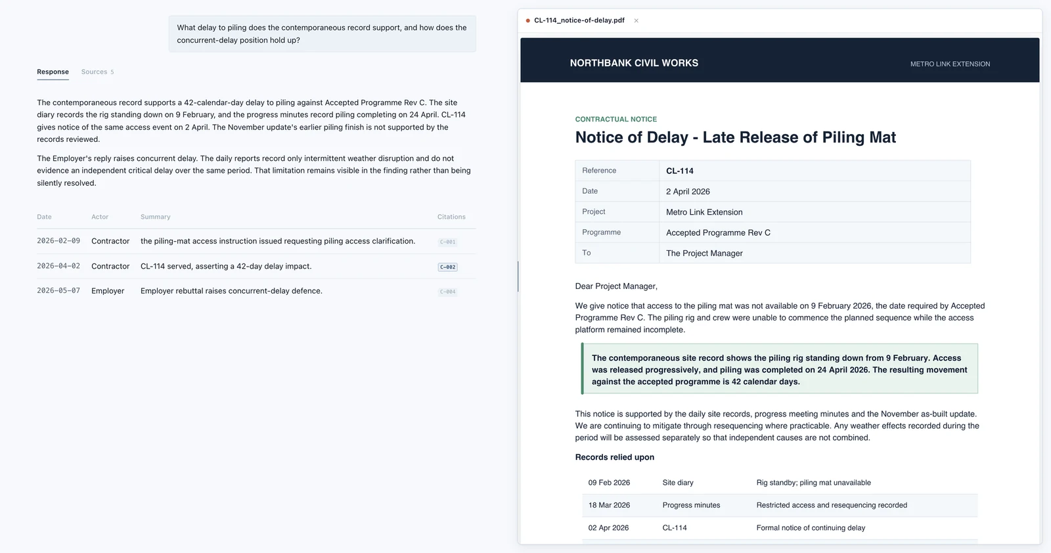Screen dimensions: 1051x553
Task: Click the Summary column header
Action: (155, 217)
